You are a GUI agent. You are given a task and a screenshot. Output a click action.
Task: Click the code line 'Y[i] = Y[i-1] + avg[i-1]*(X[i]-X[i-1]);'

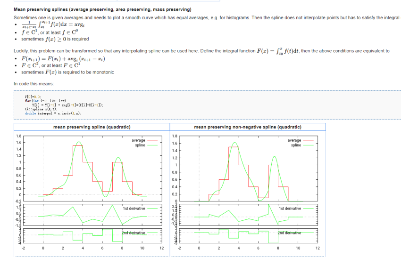(x=67, y=105)
